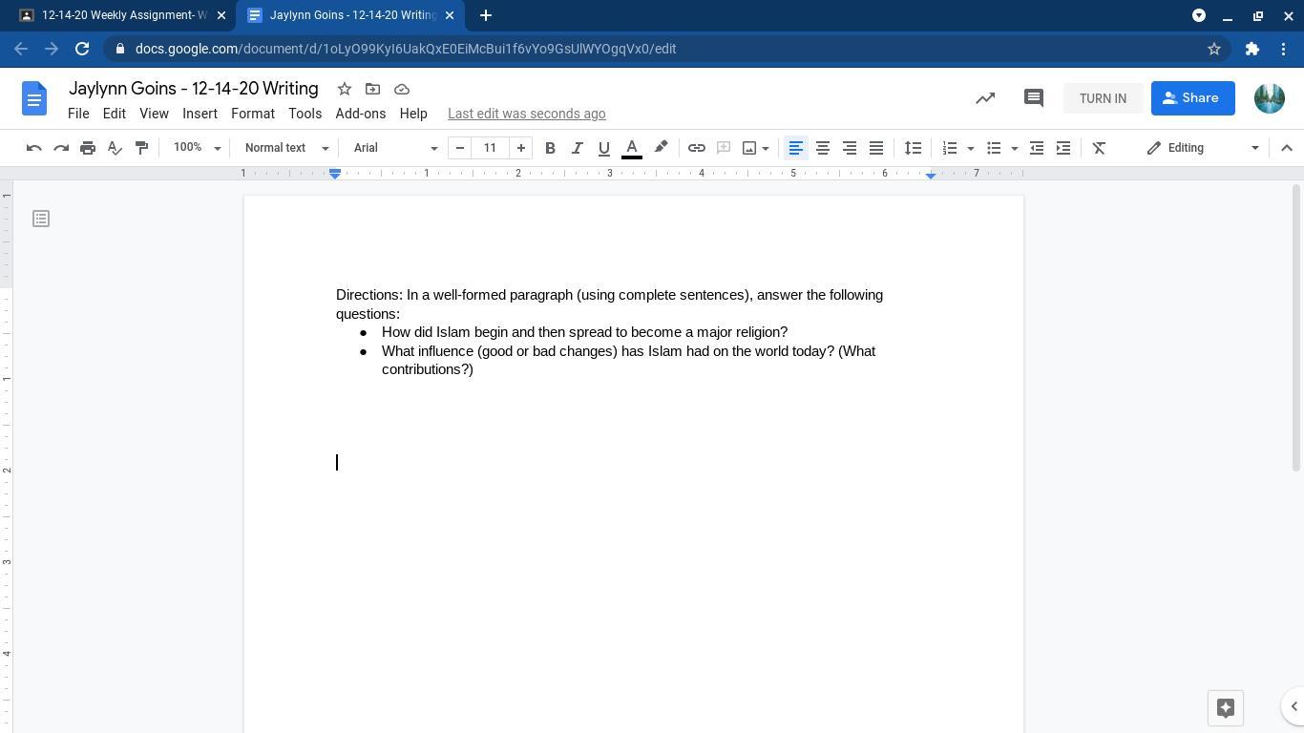1304x733 pixels.
Task: Set left text alignment
Action: pos(795,148)
